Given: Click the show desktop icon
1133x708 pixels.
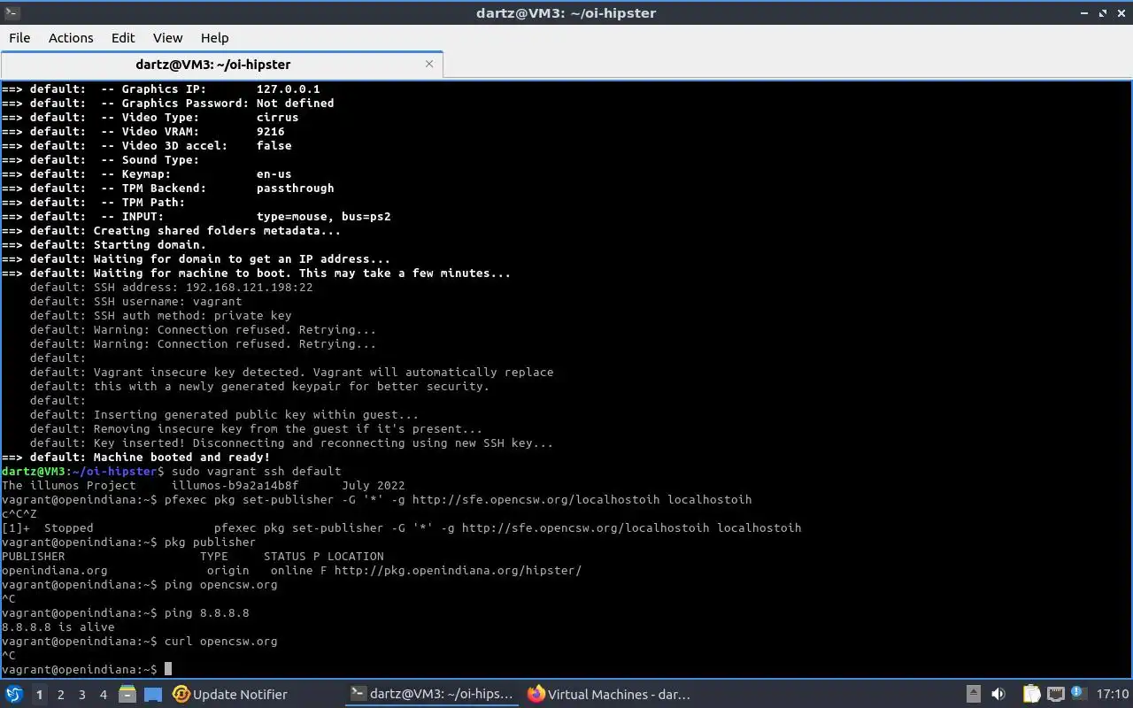Looking at the screenshot, I should pos(152,695).
